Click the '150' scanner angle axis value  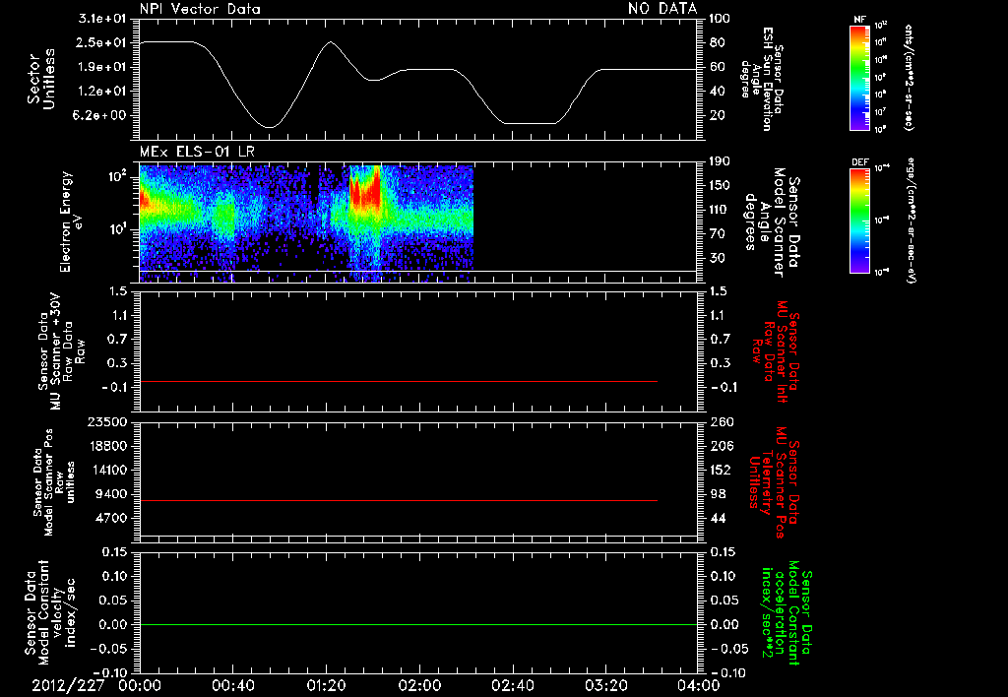click(x=720, y=186)
